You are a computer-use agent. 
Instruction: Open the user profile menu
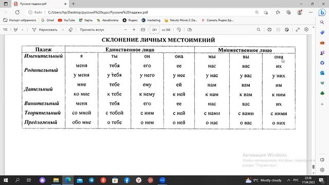click(x=300, y=12)
